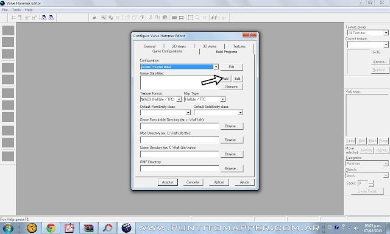
Task: Toggle the select-by-handles icon
Action: 191,18
